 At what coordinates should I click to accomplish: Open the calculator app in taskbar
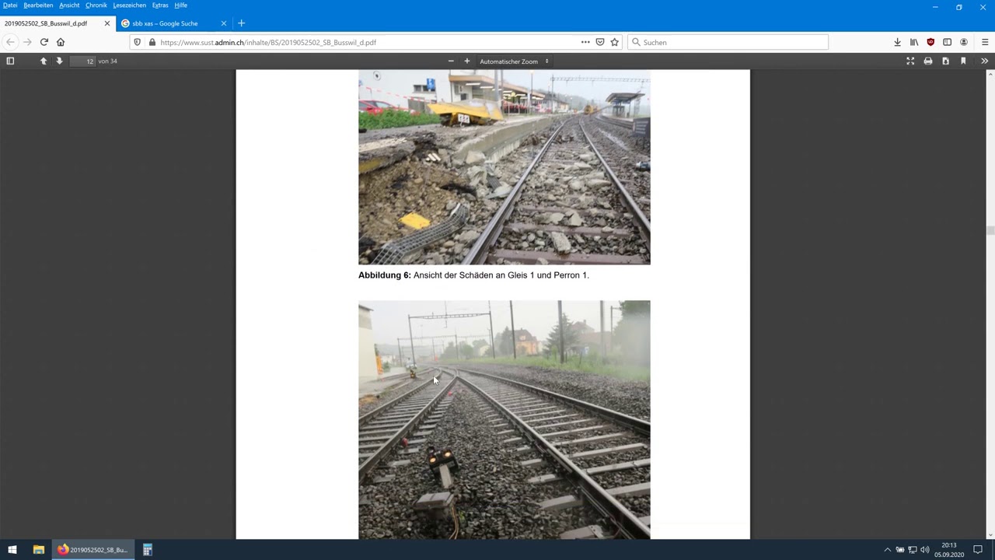pos(147,550)
